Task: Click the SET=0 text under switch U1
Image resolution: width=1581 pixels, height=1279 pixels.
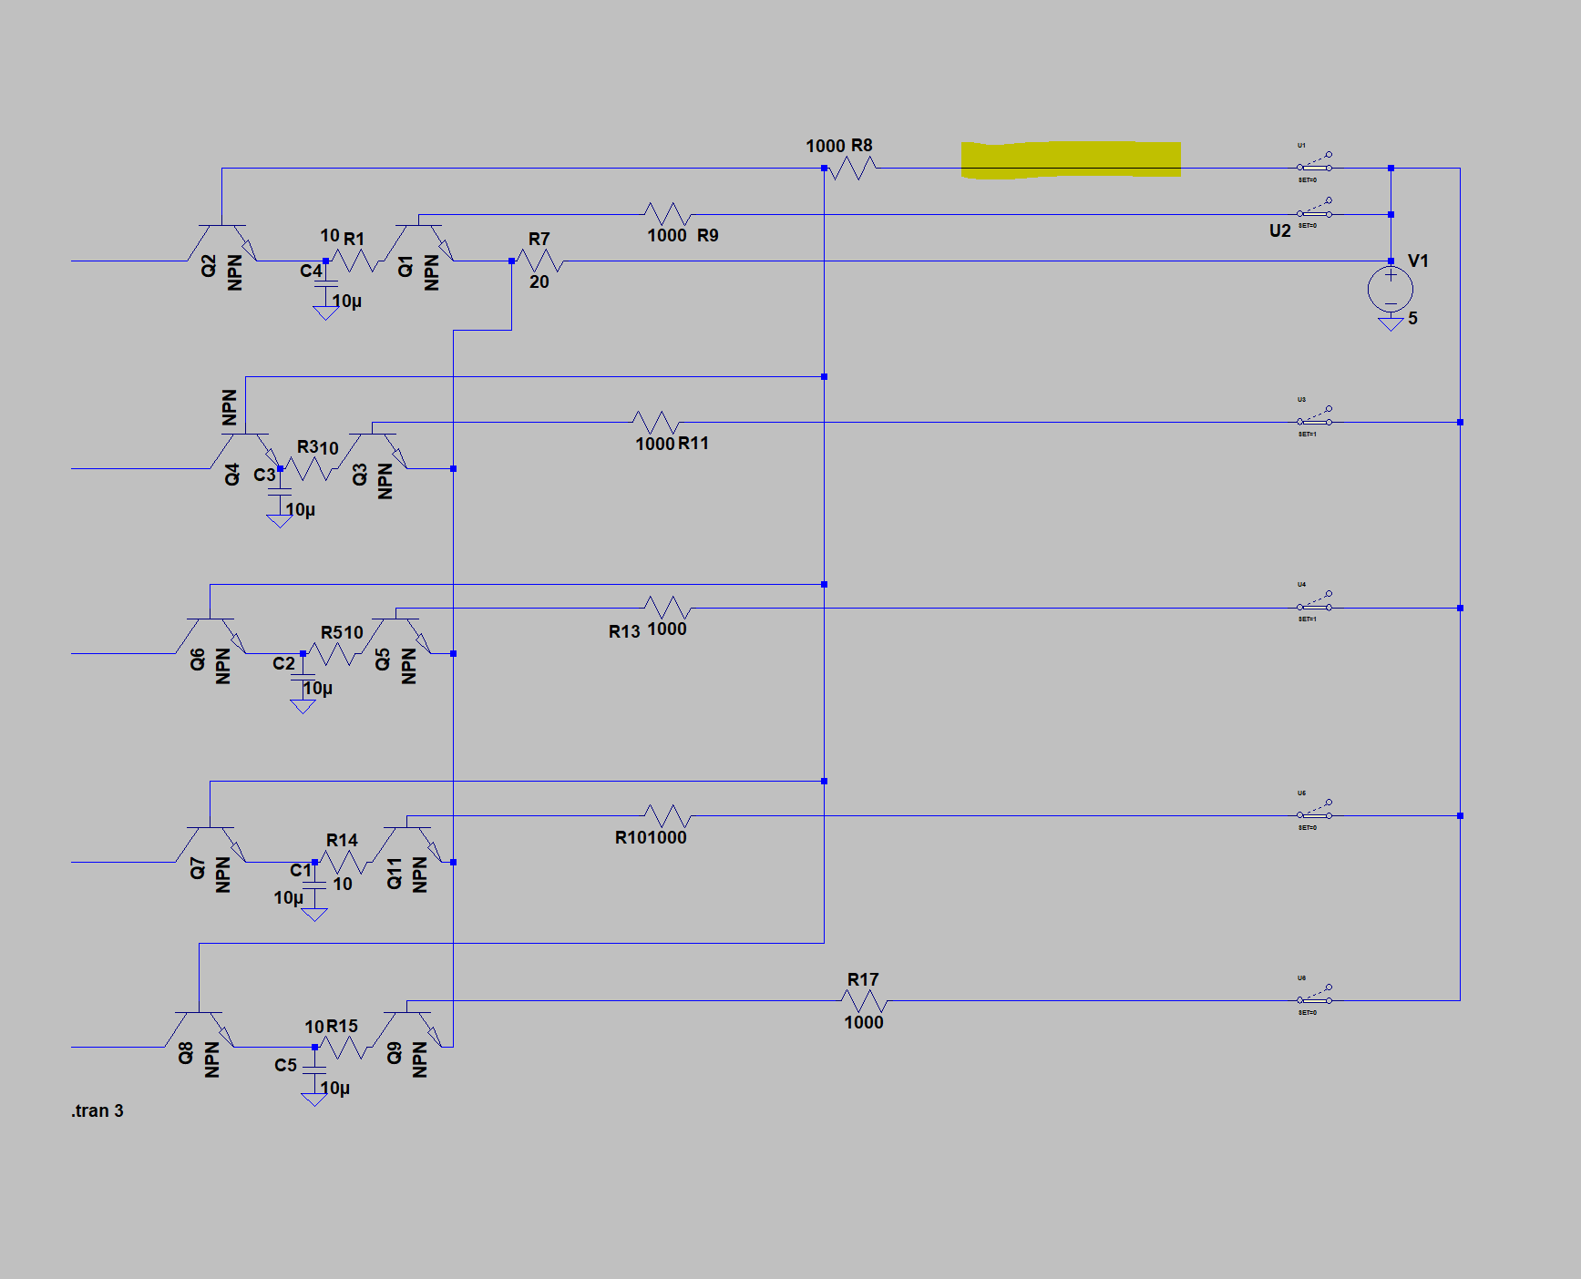Action: tap(1308, 180)
